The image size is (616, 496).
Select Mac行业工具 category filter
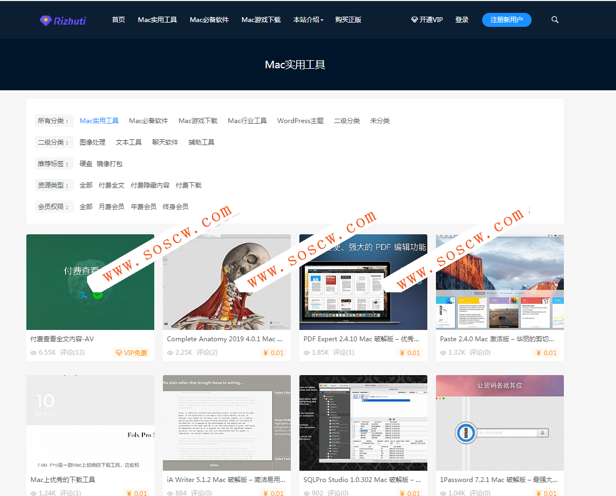pos(247,120)
